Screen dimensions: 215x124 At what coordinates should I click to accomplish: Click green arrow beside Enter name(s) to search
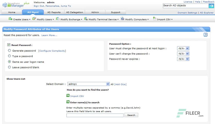(x=68, y=102)
